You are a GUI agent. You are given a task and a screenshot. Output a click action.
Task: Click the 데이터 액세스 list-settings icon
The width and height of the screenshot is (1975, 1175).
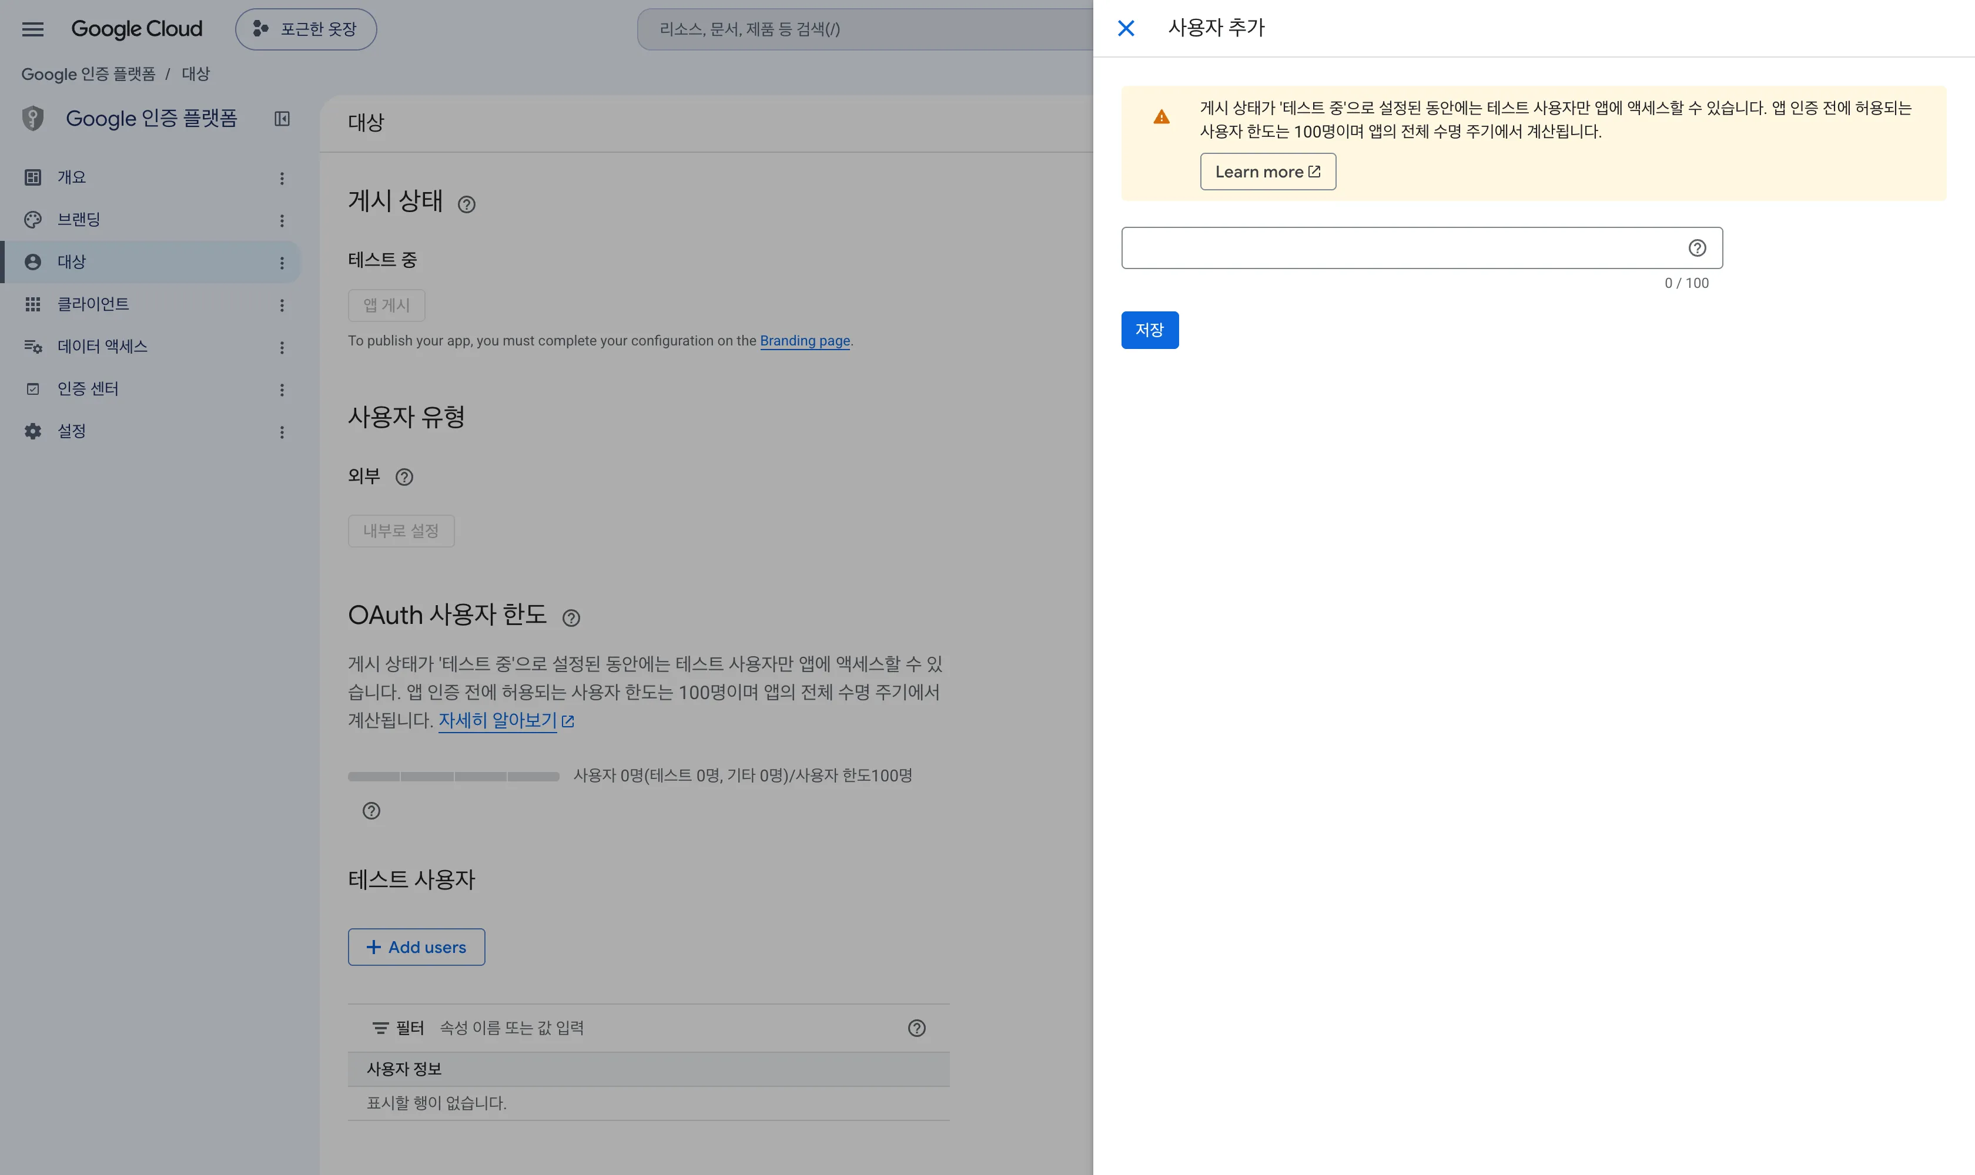tap(32, 347)
